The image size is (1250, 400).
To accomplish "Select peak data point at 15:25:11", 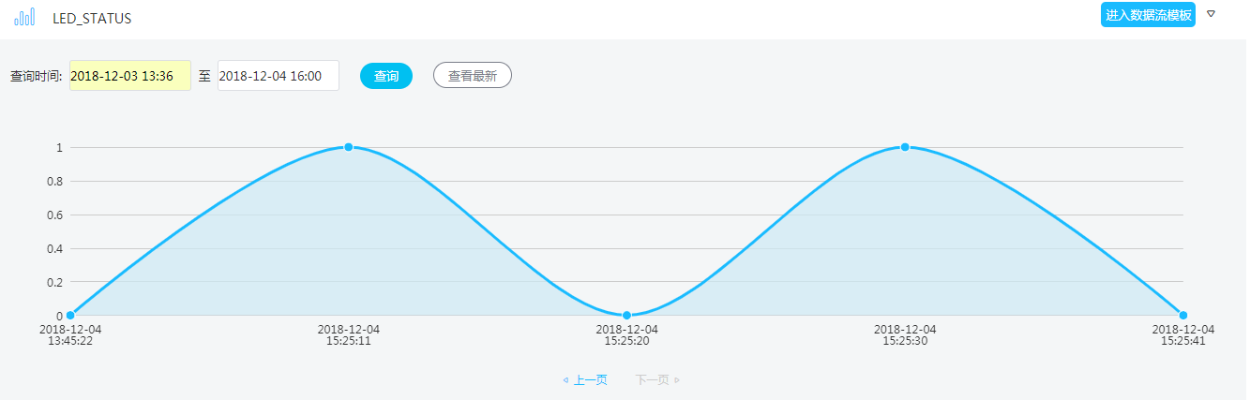I will tap(349, 147).
